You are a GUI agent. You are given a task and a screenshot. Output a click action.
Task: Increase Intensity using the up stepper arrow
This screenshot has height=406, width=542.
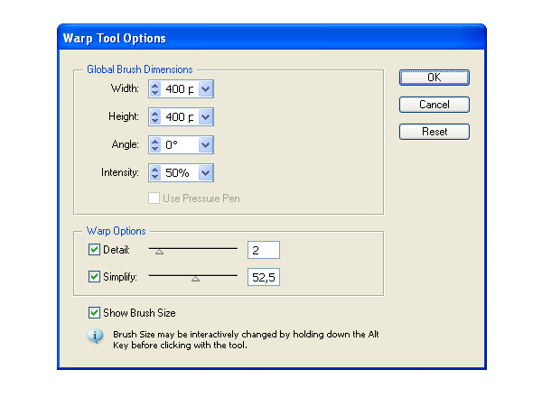click(155, 169)
